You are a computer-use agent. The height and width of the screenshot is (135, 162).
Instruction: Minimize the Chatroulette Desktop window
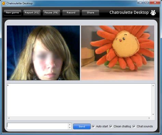(140, 2)
